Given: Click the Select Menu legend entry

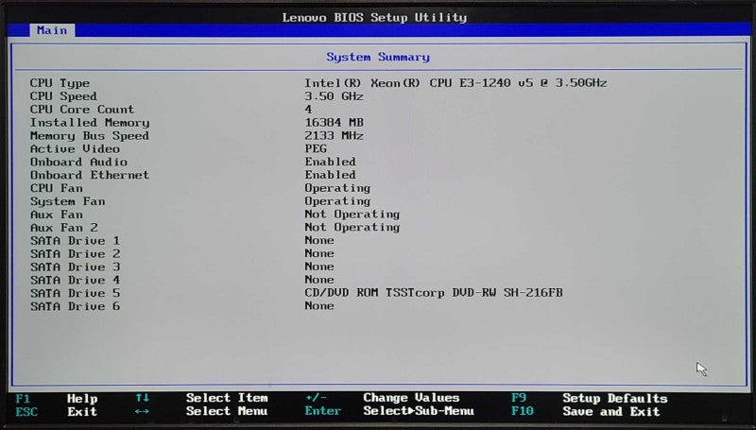Looking at the screenshot, I should (227, 411).
